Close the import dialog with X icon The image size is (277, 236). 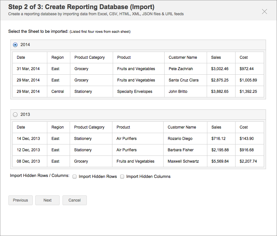[x=264, y=12]
